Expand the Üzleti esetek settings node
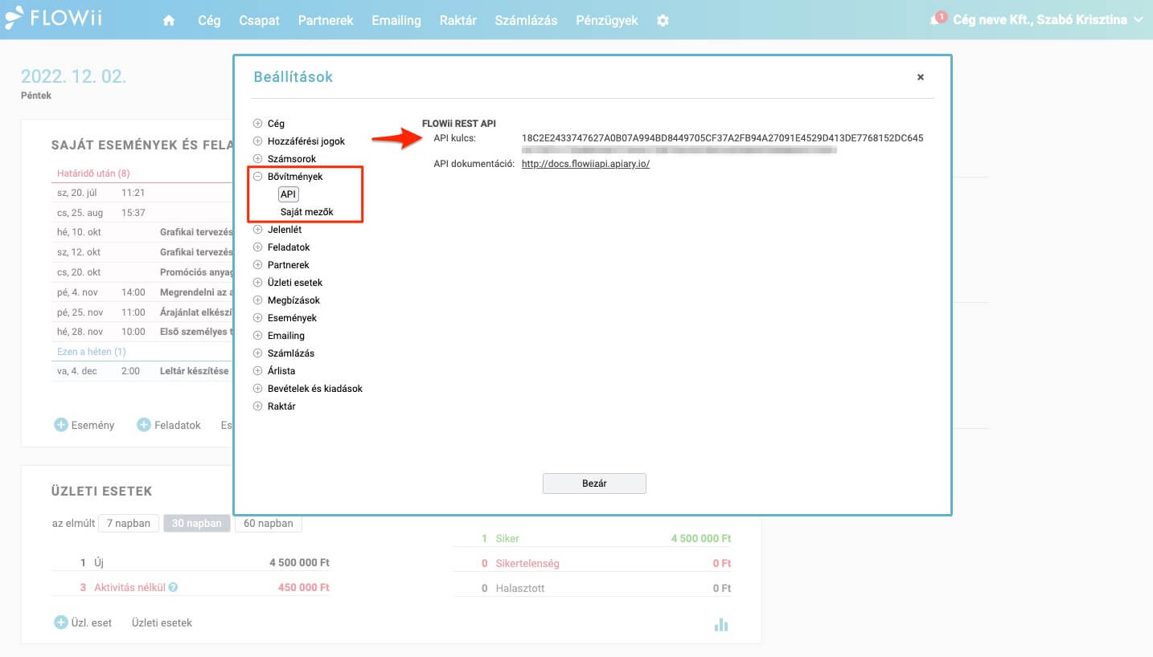The width and height of the screenshot is (1153, 657). click(258, 283)
